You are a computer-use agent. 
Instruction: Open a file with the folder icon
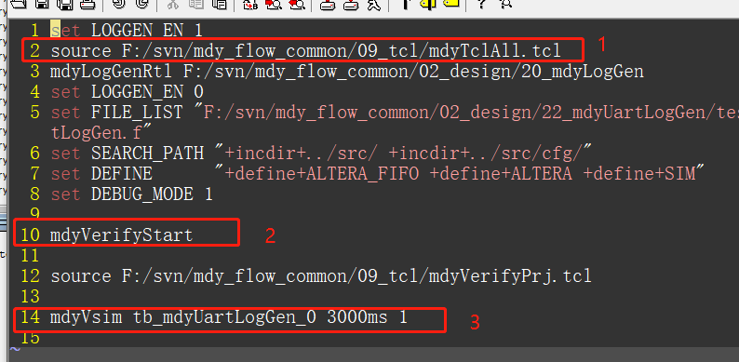pyautogui.click(x=18, y=4)
